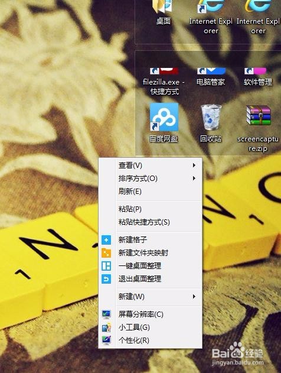
Task: Expand the 查看(V) submenu arrow
Action: coord(194,165)
